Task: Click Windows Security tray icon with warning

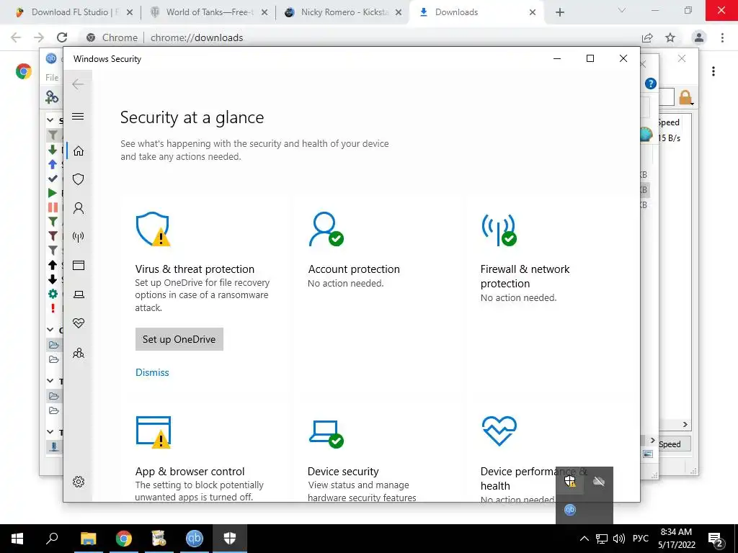Action: tap(570, 481)
